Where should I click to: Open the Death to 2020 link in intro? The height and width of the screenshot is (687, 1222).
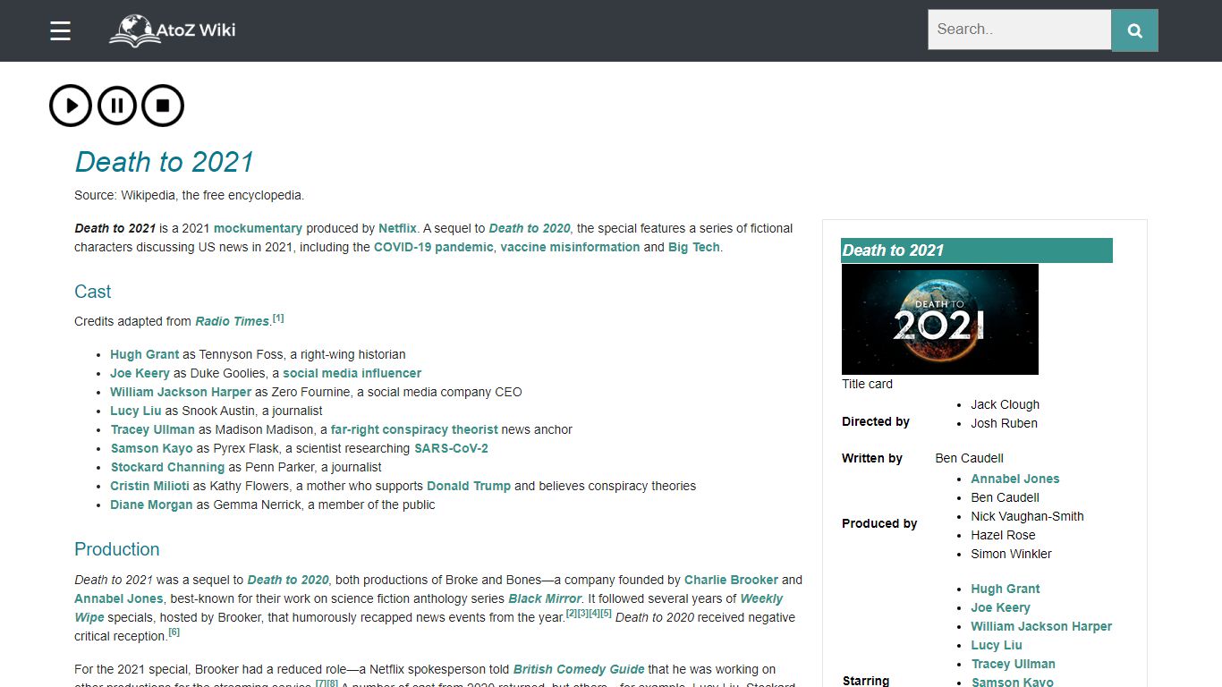pos(529,228)
